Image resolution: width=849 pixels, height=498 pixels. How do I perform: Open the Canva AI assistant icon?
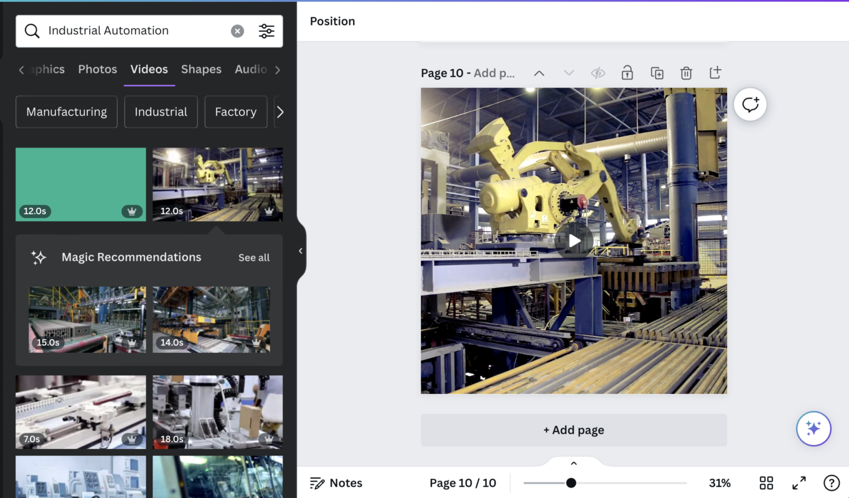tap(814, 429)
